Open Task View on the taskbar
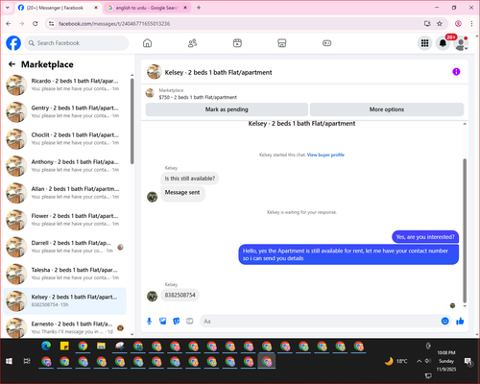480x384 pixels. pos(27,361)
